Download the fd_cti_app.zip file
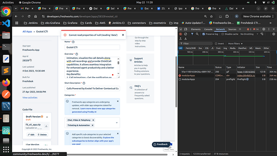Image resolution: width=277 pixels, height=156 pixels. coord(46,126)
